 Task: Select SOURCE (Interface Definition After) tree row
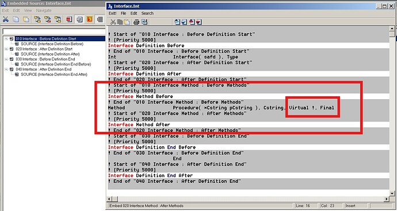(x=50, y=54)
